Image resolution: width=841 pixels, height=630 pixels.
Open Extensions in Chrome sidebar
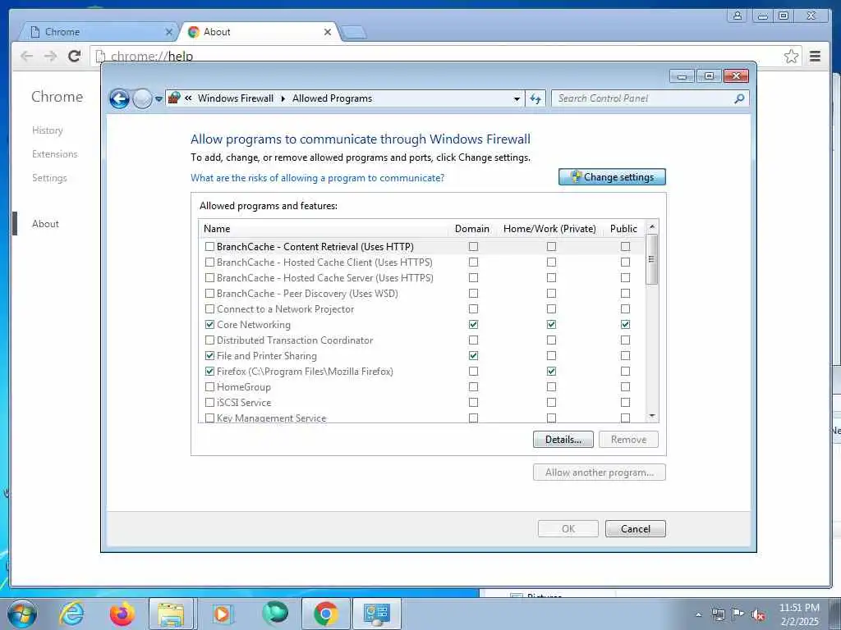pos(55,154)
